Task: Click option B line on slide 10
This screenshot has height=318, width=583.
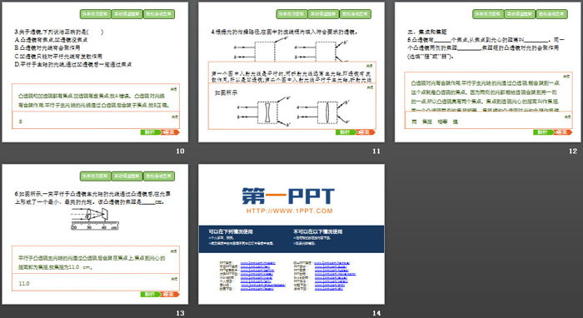Action: point(47,48)
